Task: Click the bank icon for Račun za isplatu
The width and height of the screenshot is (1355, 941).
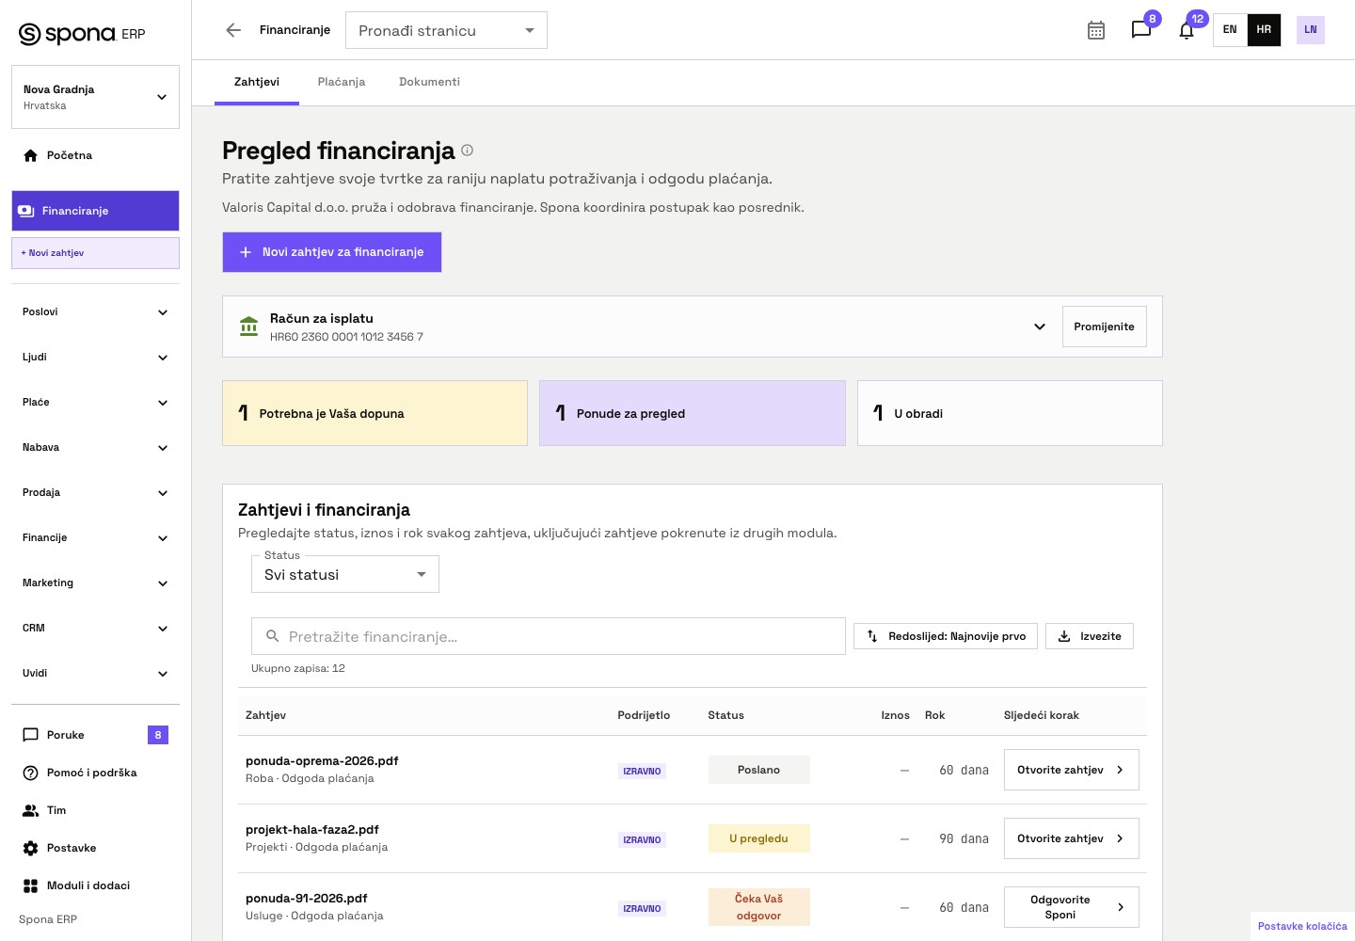Action: click(x=248, y=327)
